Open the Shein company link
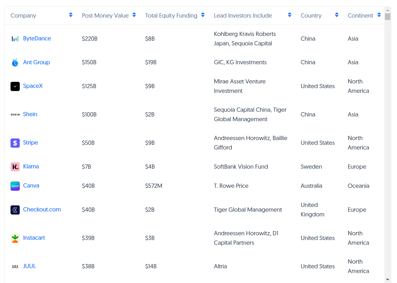Screen dimensions: 397x283 [x=30, y=114]
